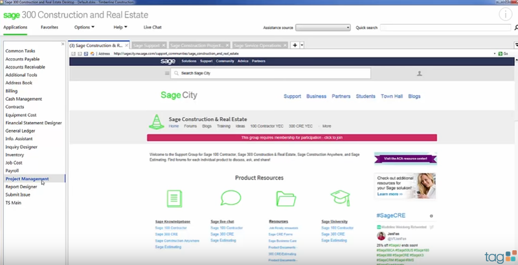Click the Training link under group title
Image resolution: width=518 pixels, height=265 pixels.
pyautogui.click(x=223, y=126)
